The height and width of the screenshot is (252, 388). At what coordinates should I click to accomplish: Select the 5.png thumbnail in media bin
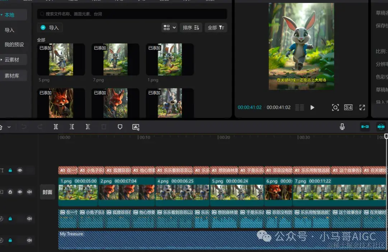click(61, 59)
